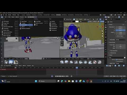Click the black primary color swatch

[x=74, y=21]
